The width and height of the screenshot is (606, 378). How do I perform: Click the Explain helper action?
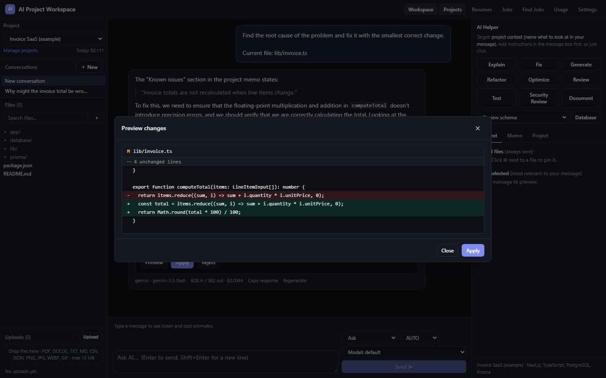click(497, 65)
